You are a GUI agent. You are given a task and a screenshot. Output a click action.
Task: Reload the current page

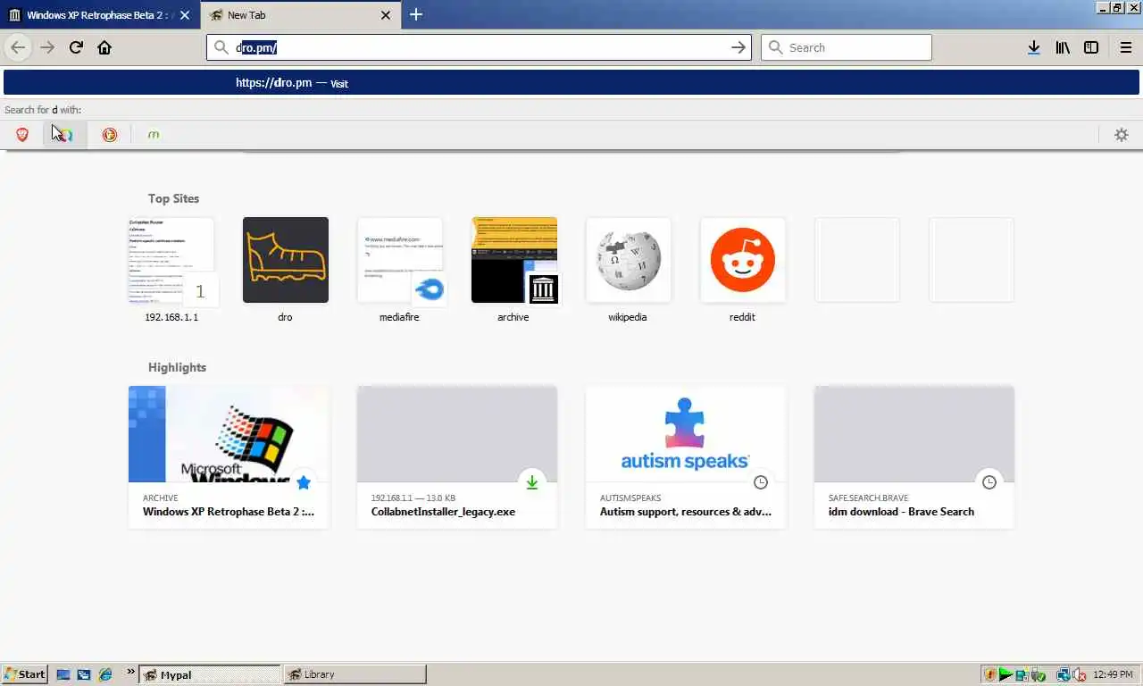pyautogui.click(x=76, y=47)
